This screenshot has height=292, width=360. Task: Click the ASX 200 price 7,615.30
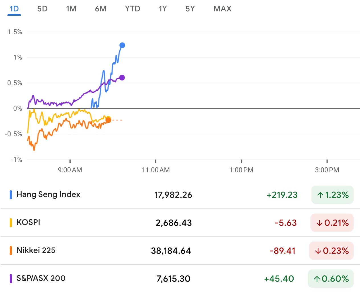[173, 279]
